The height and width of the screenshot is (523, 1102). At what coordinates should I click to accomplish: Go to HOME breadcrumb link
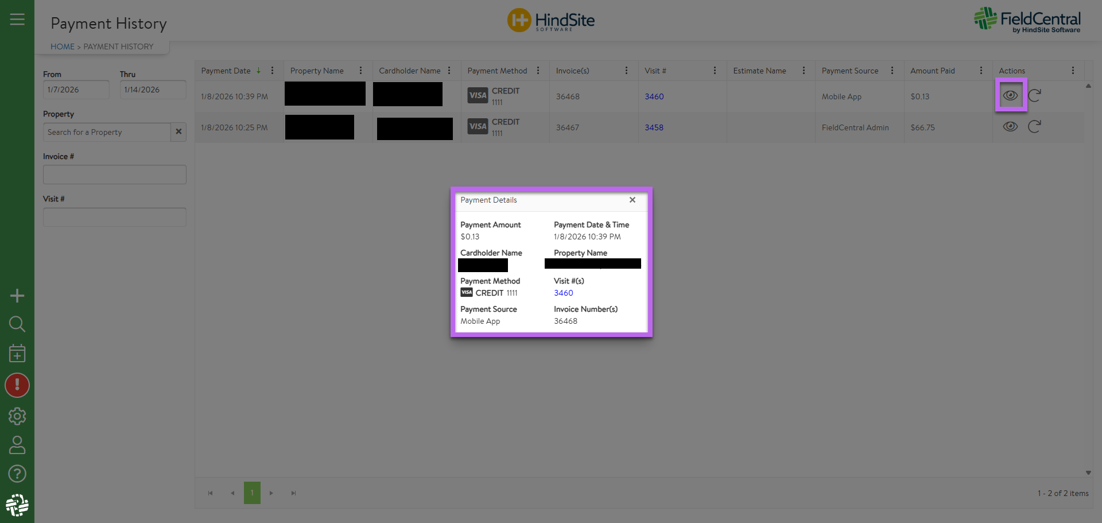[62, 47]
